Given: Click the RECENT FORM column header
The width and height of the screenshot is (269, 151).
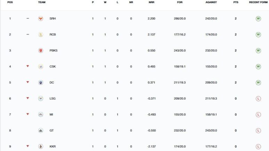Looking at the screenshot, I should tap(258, 2).
